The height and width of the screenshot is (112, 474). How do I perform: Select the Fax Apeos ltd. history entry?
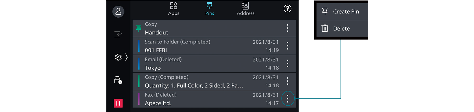[197, 99]
